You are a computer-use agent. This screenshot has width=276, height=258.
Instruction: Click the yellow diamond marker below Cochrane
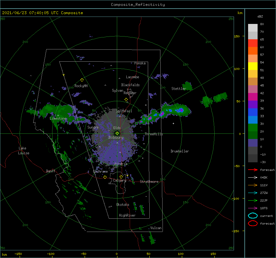[x=105, y=177]
